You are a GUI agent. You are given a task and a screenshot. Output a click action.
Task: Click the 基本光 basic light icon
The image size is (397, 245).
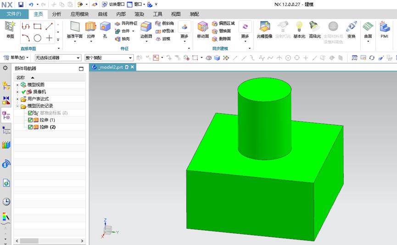coord(299,30)
